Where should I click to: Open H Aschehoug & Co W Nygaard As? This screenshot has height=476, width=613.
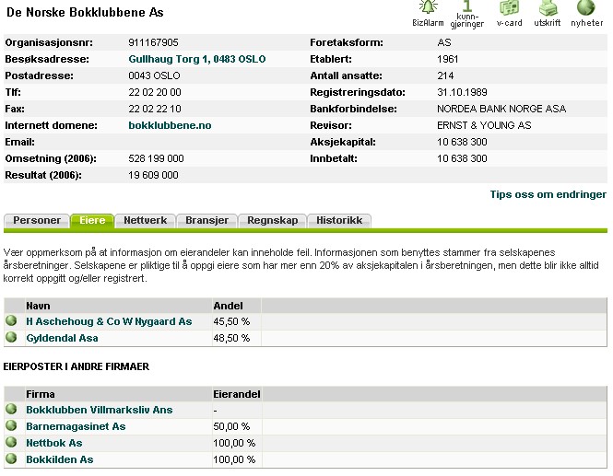point(109,321)
